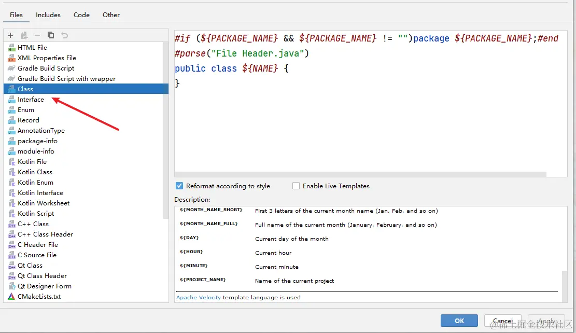The image size is (576, 333).
Task: Click the Create Child Template File icon
Action: (24, 35)
